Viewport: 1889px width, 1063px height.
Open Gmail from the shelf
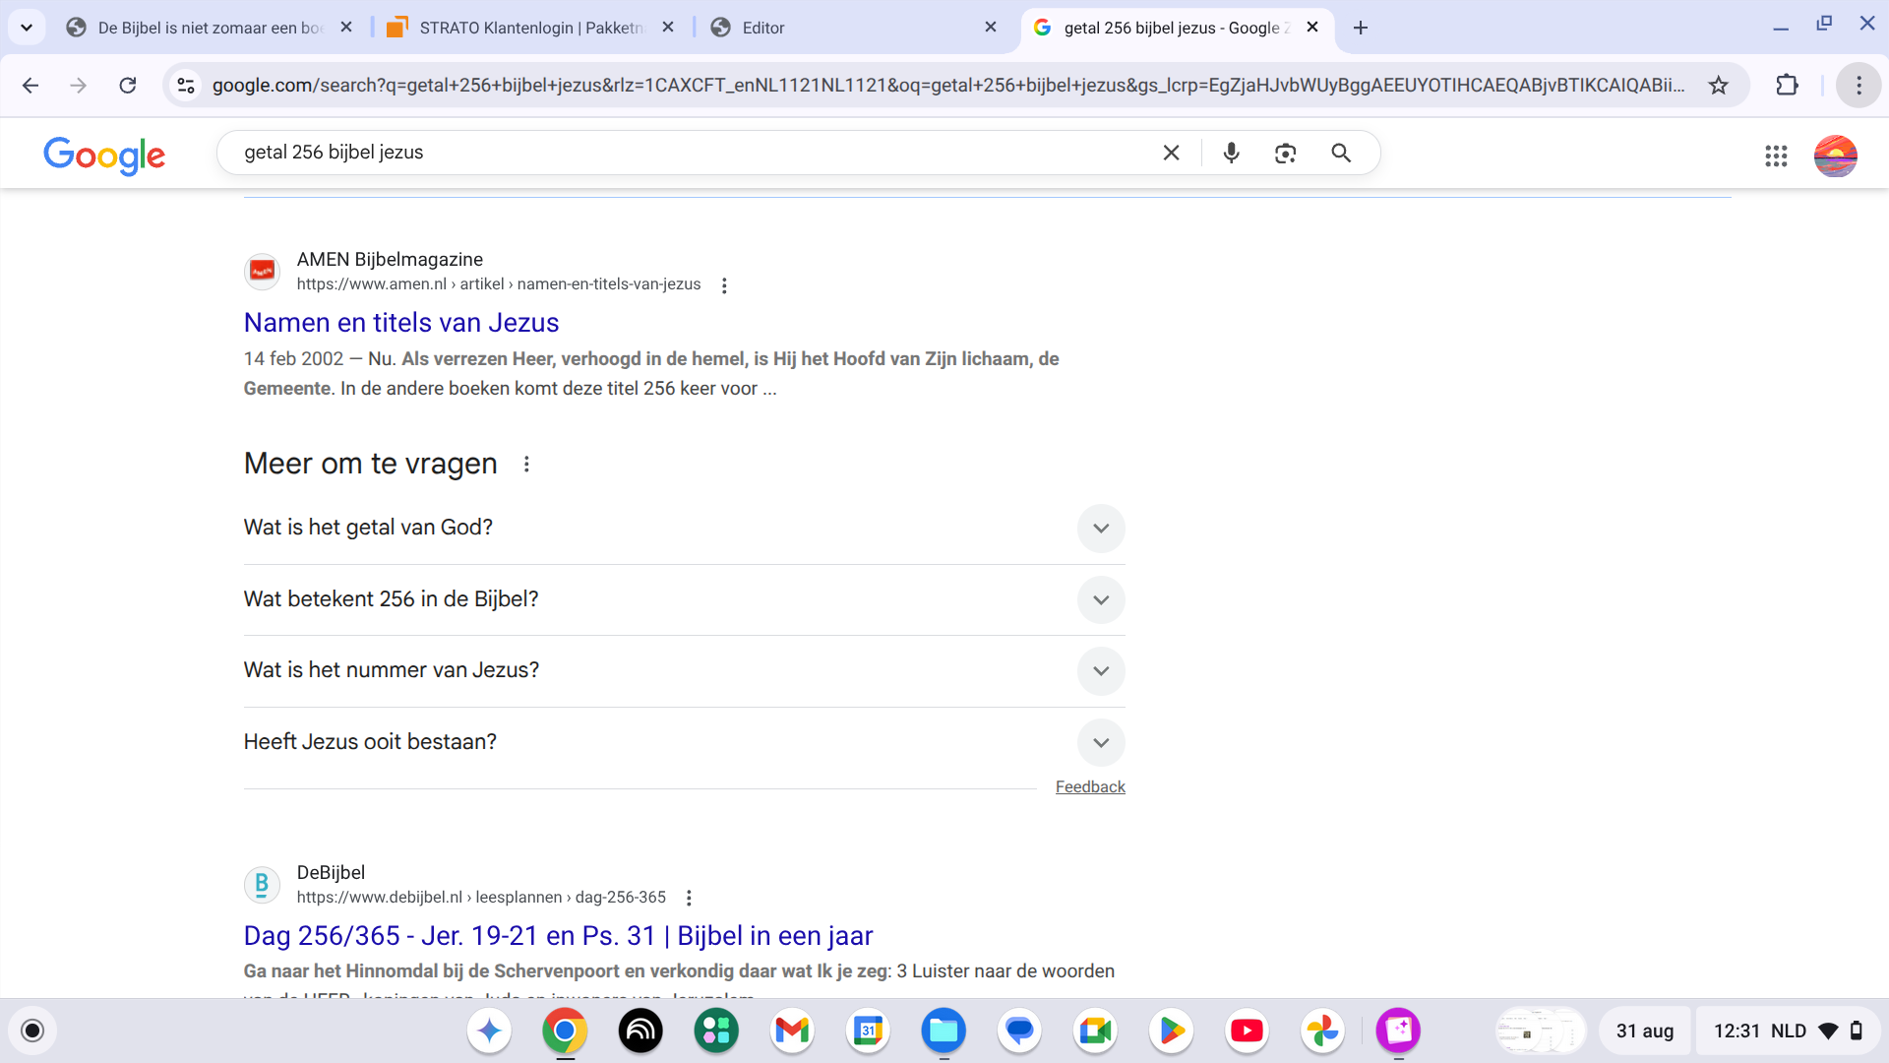click(792, 1031)
